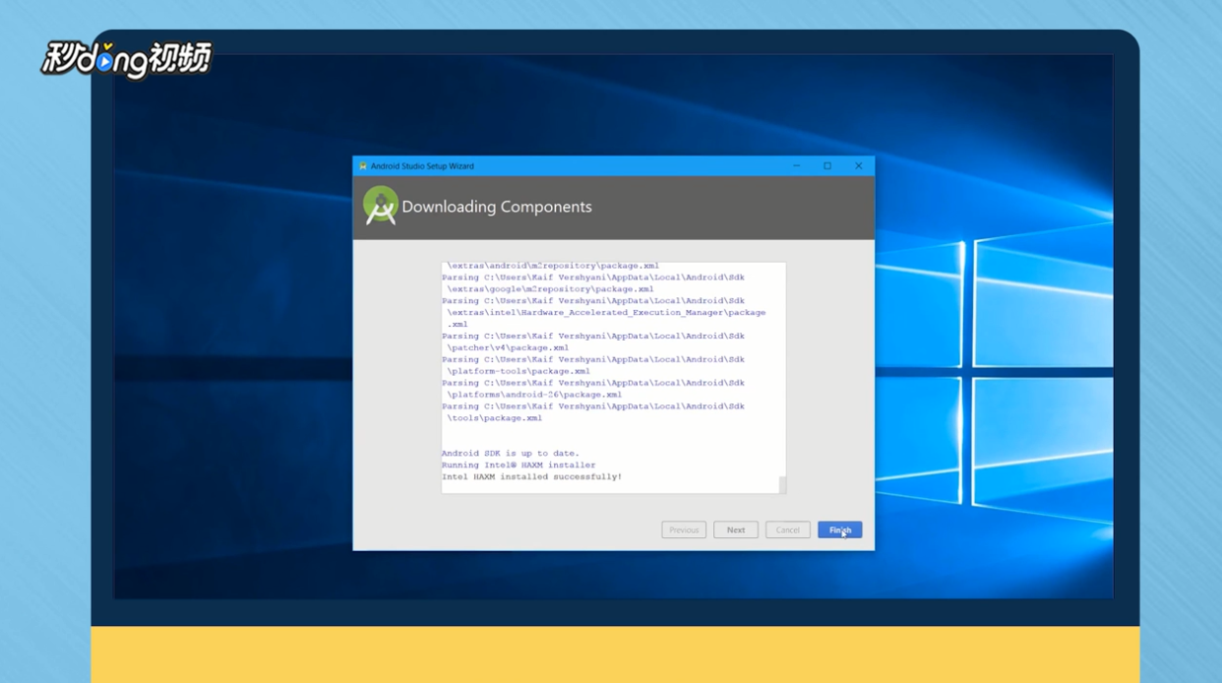This screenshot has width=1222, height=683.
Task: Click the '\extras\google\m2repository\package.xml' log line
Action: point(550,289)
